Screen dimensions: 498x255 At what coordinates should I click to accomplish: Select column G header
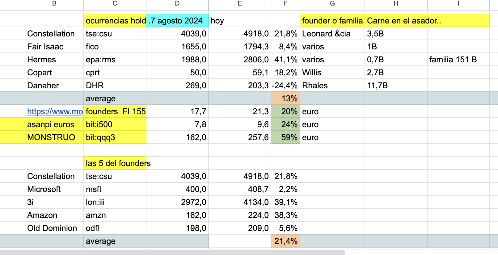click(332, 4)
